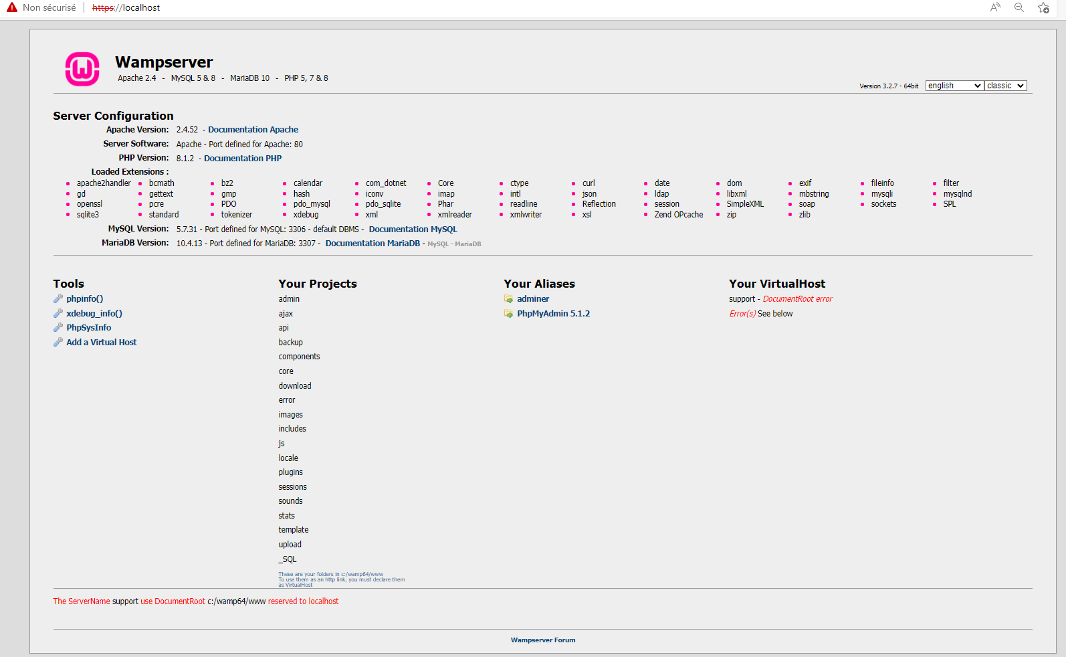
Task: Click the support VirtualHost entry
Action: (x=742, y=299)
